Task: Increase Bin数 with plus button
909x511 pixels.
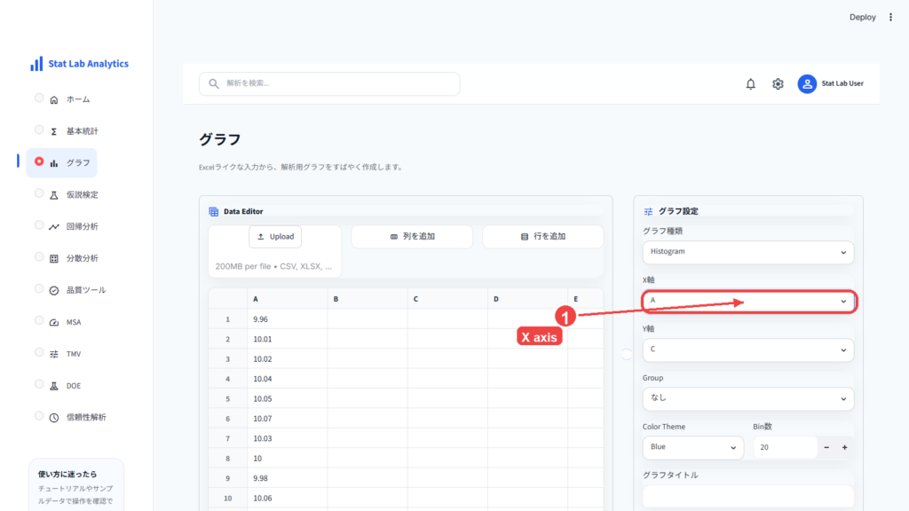Action: point(845,447)
